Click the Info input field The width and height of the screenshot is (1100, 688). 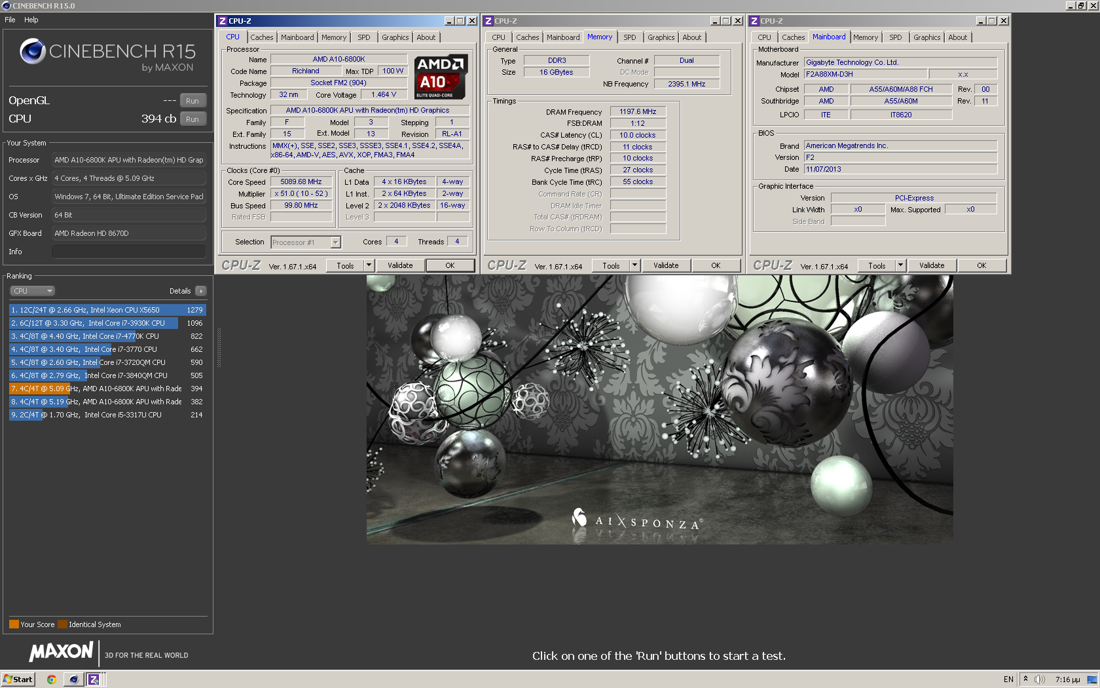(x=129, y=252)
